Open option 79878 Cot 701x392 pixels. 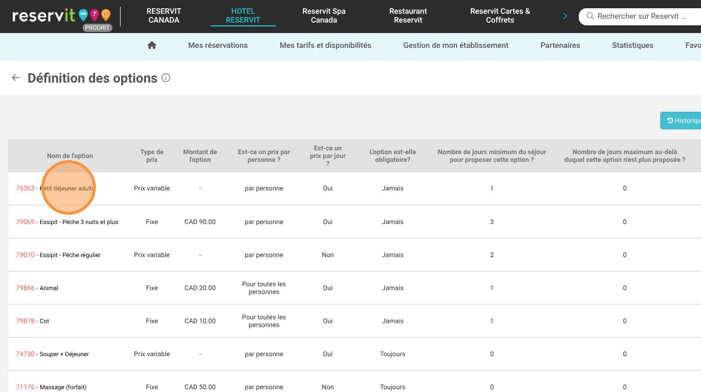[x=32, y=321]
